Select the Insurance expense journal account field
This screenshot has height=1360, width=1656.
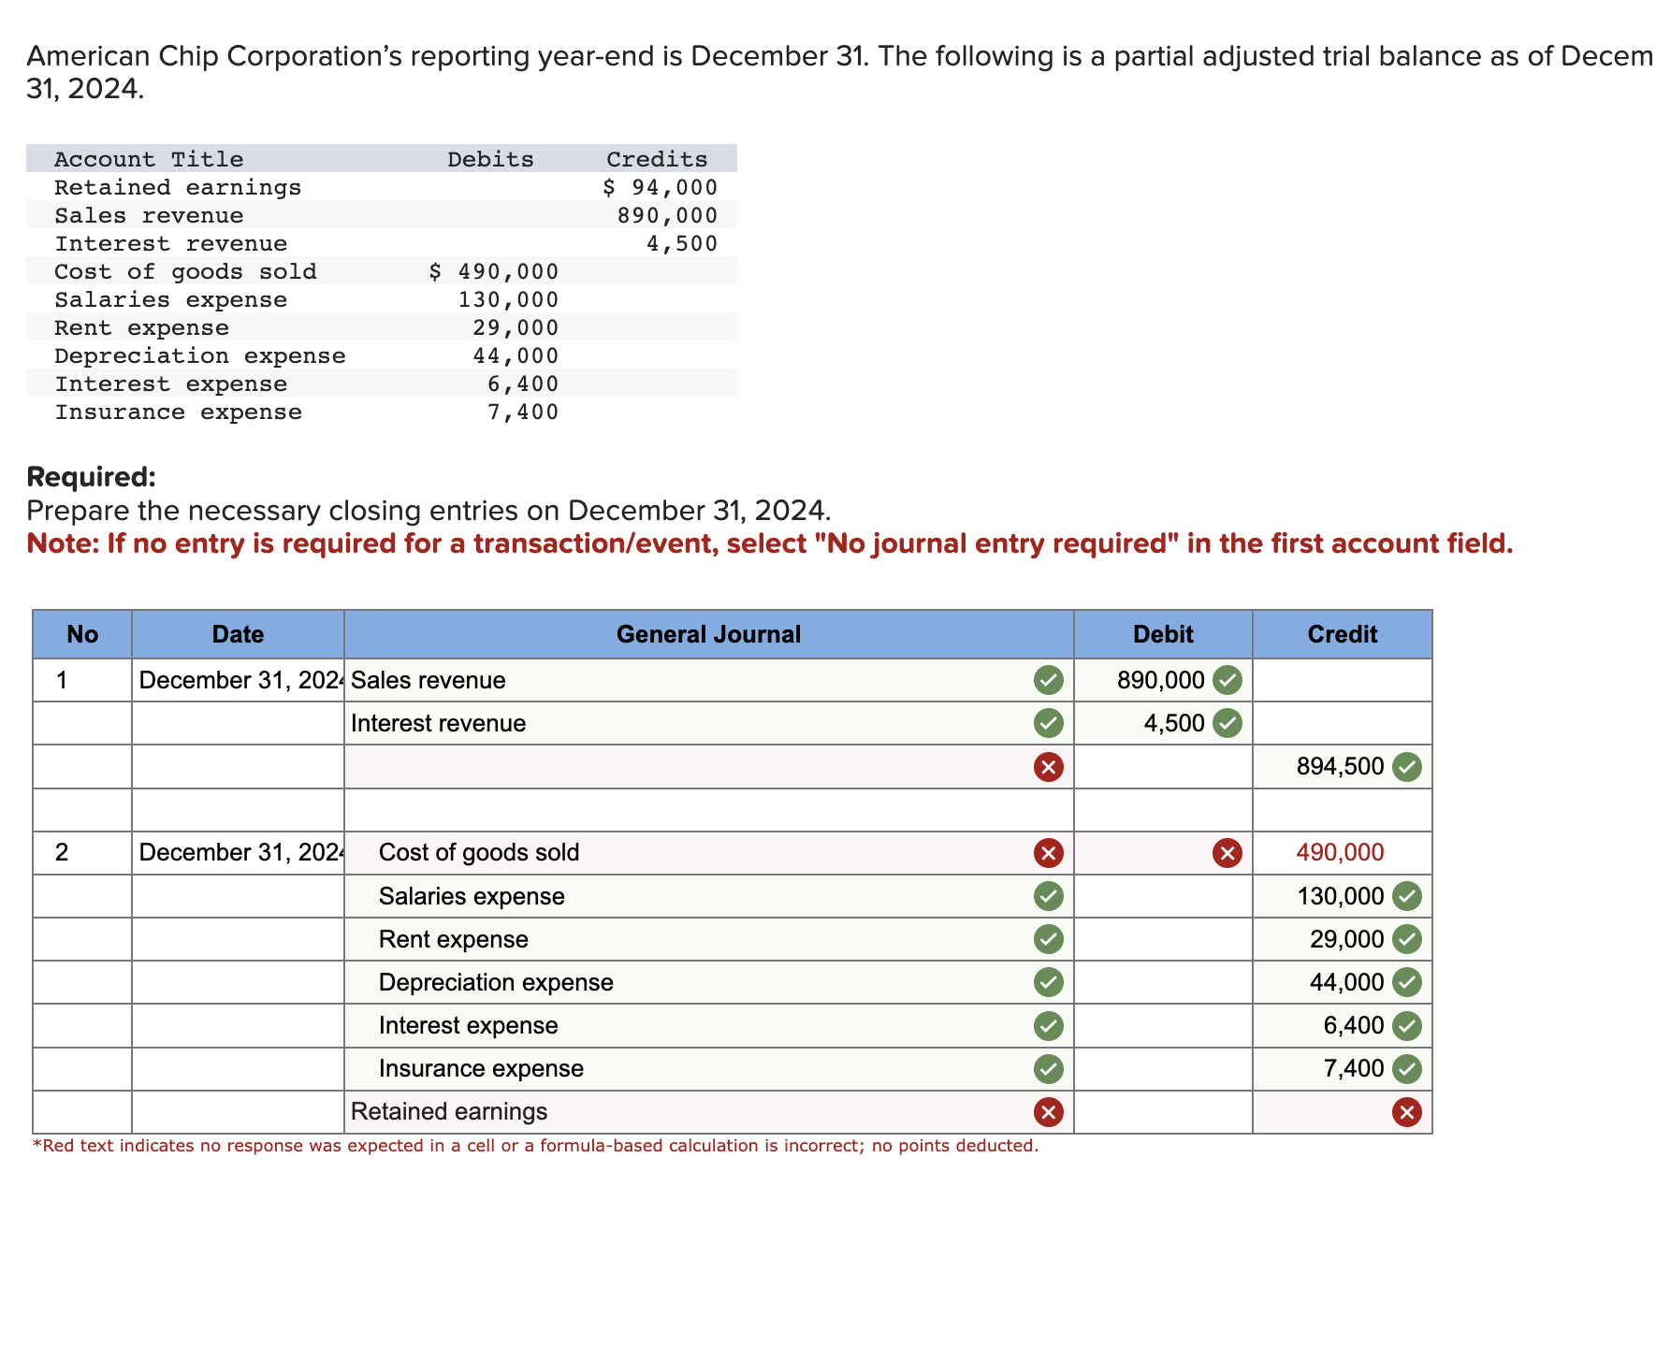tap(708, 1068)
